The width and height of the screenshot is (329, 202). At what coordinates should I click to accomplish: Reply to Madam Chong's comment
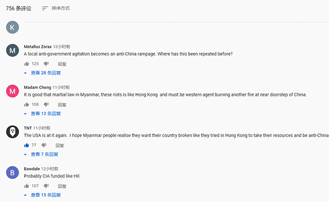click(62, 105)
